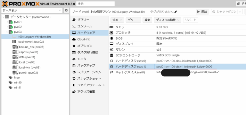The image size is (246, 115).
Task: Click the pencil icon to edit tags
Action: pyautogui.click(x=176, y=12)
